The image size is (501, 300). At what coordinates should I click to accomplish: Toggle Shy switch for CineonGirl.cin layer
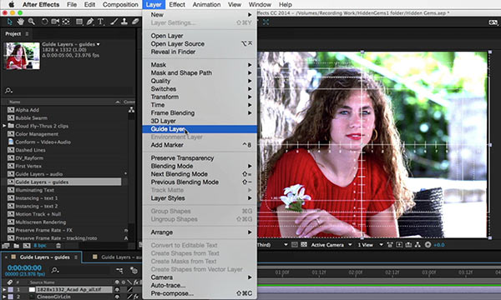[x=117, y=297]
